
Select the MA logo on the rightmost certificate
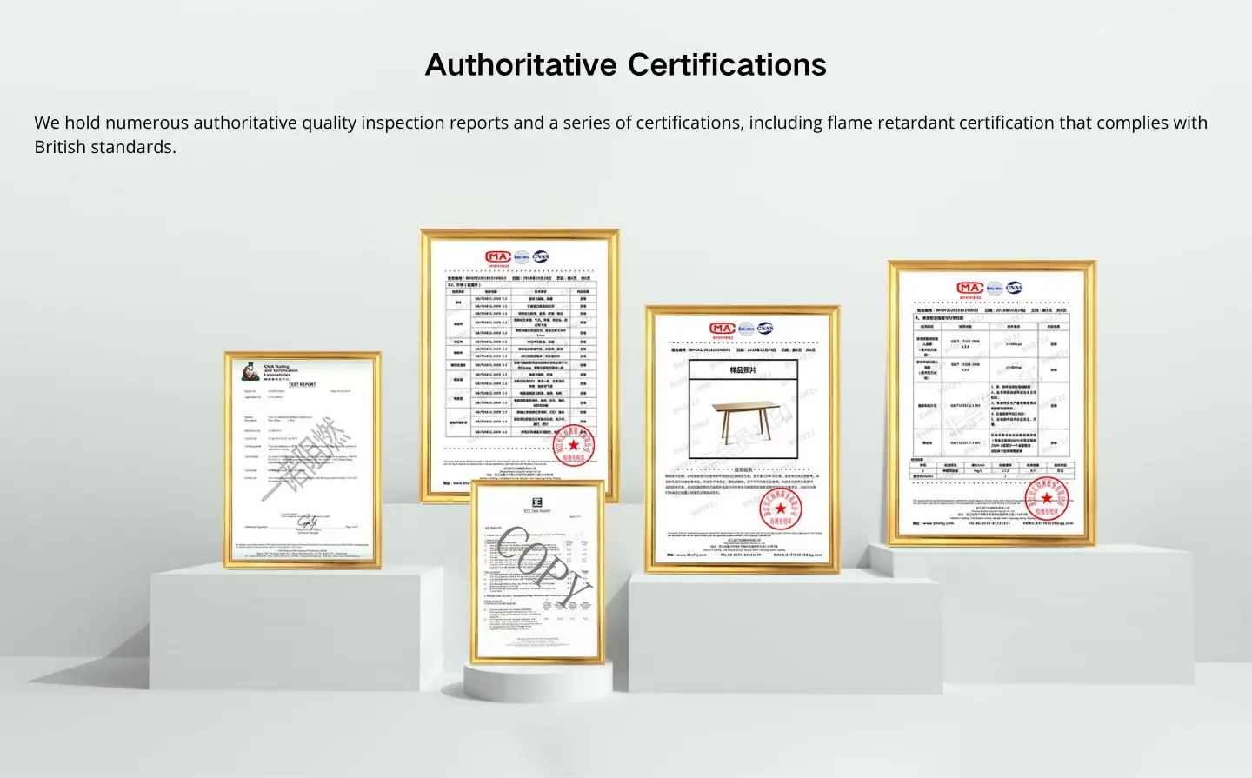tap(969, 288)
